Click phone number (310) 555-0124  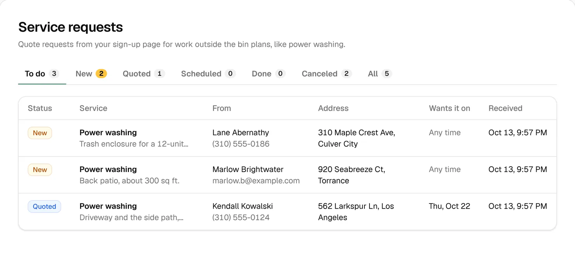point(241,218)
